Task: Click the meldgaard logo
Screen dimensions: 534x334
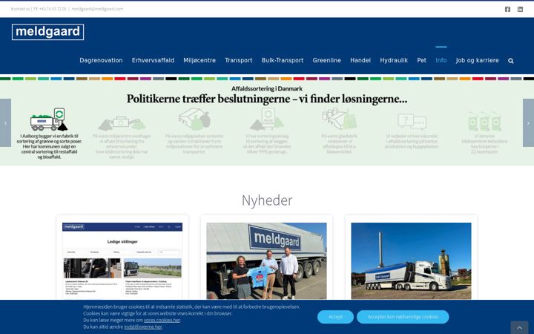Action: point(47,32)
